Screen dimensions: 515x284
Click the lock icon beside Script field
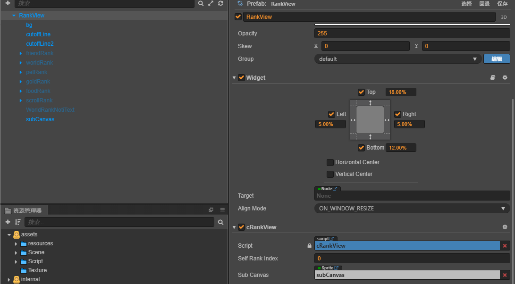[x=309, y=246]
